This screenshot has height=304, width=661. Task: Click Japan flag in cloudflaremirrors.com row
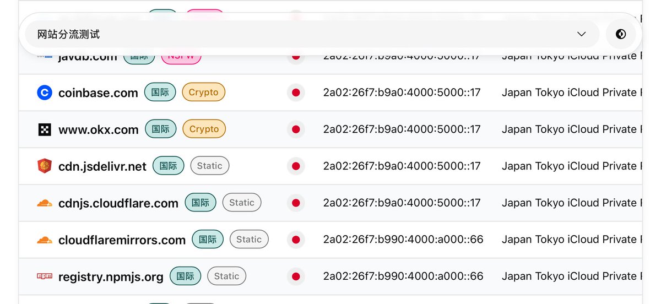tap(296, 240)
